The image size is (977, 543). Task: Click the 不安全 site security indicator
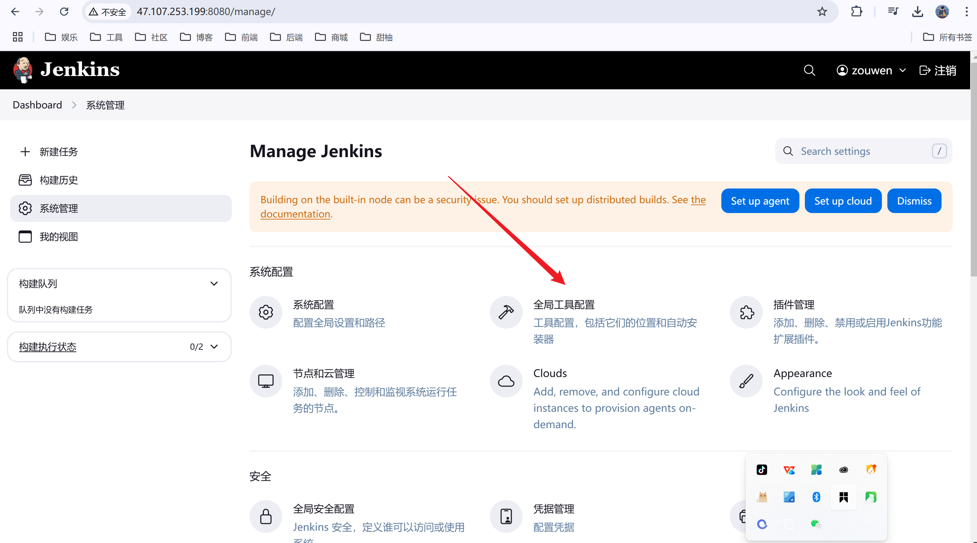[107, 12]
